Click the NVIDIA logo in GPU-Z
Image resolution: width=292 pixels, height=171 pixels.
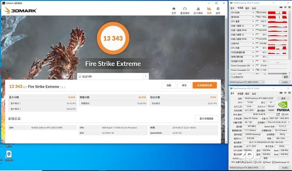click(x=283, y=106)
